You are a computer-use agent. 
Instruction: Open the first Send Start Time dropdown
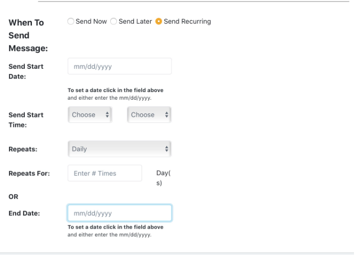[90, 114]
